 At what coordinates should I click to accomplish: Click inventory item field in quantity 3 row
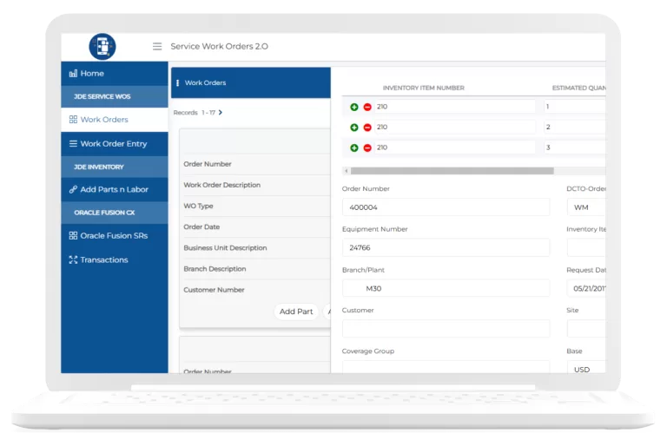click(454, 148)
